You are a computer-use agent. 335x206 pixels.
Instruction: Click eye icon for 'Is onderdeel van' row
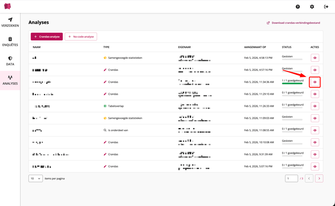tap(315, 130)
